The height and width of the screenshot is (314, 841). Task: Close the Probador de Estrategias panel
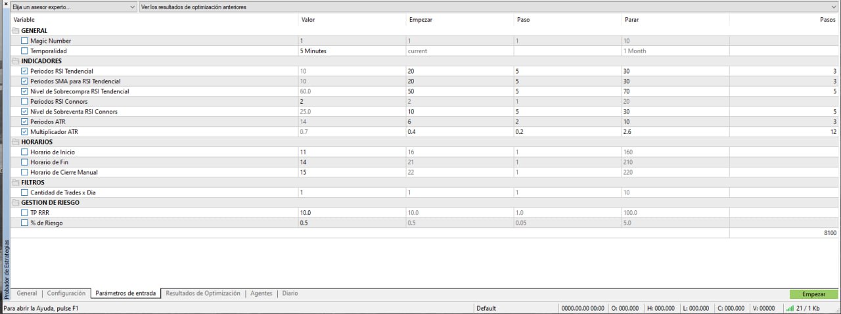click(6, 3)
